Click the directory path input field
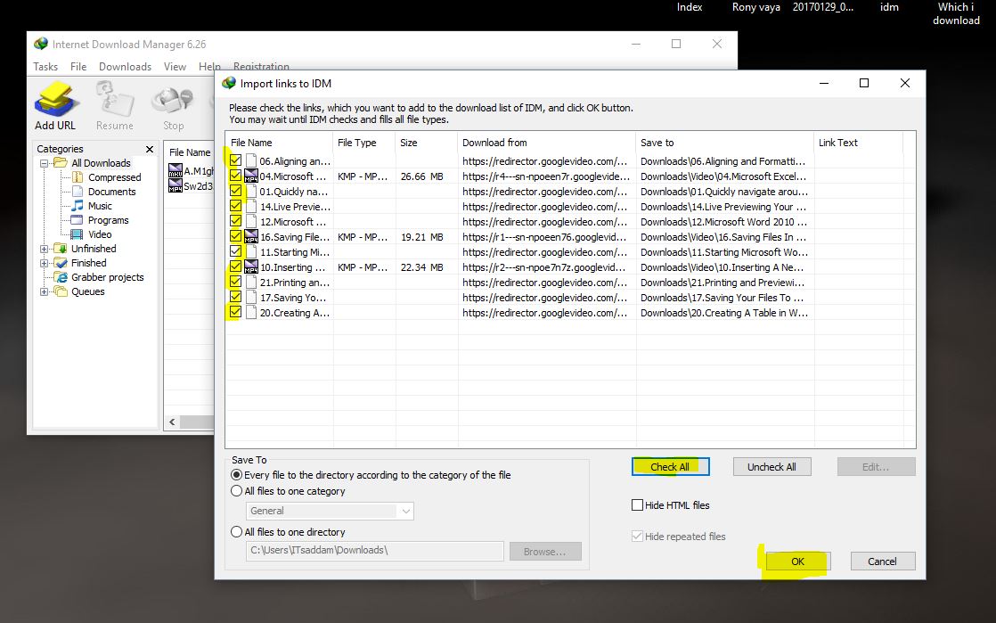The width and height of the screenshot is (996, 623). pos(375,551)
